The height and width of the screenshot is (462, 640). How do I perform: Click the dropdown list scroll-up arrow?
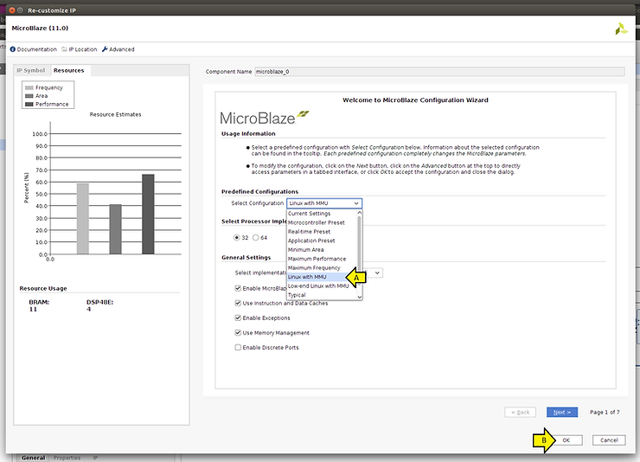click(360, 213)
